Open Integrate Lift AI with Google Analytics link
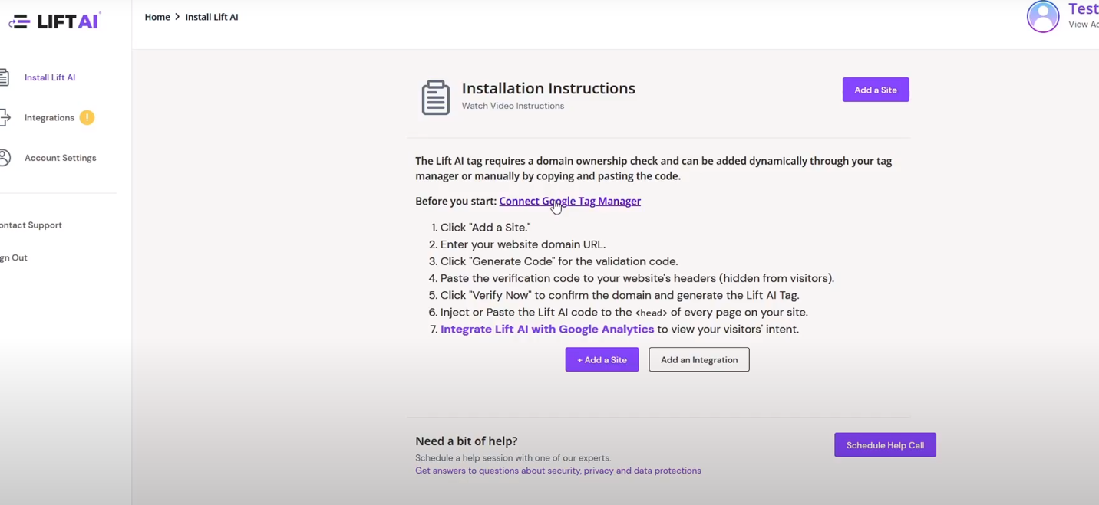The height and width of the screenshot is (505, 1099). (x=547, y=329)
